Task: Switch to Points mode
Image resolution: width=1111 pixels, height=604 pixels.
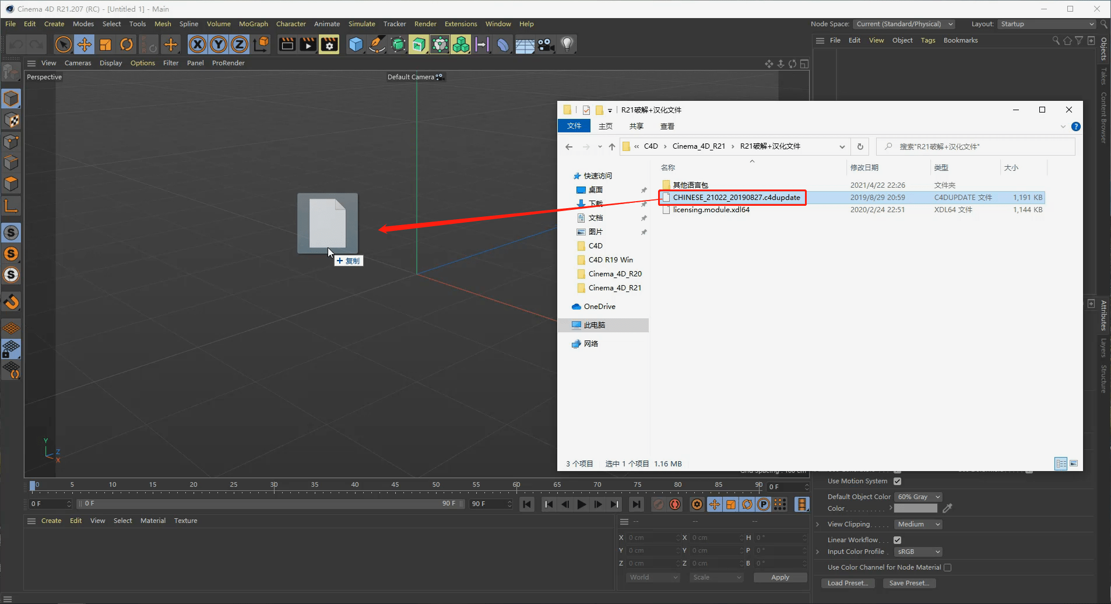Action: click(11, 142)
